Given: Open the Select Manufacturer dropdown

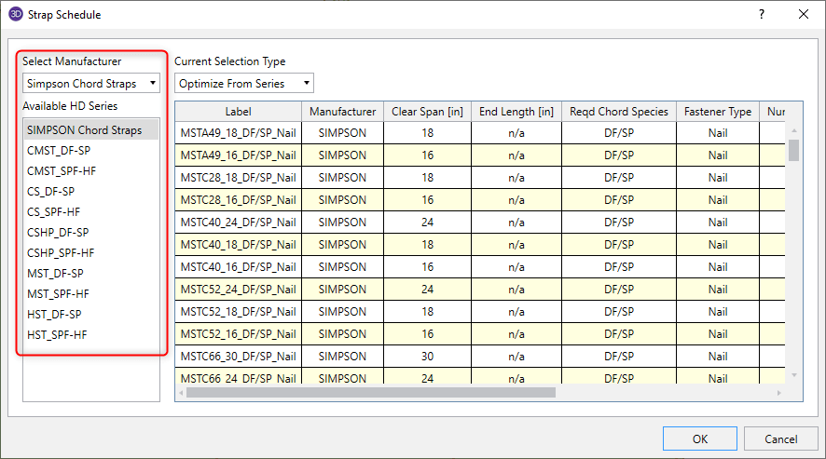Looking at the screenshot, I should 91,84.
